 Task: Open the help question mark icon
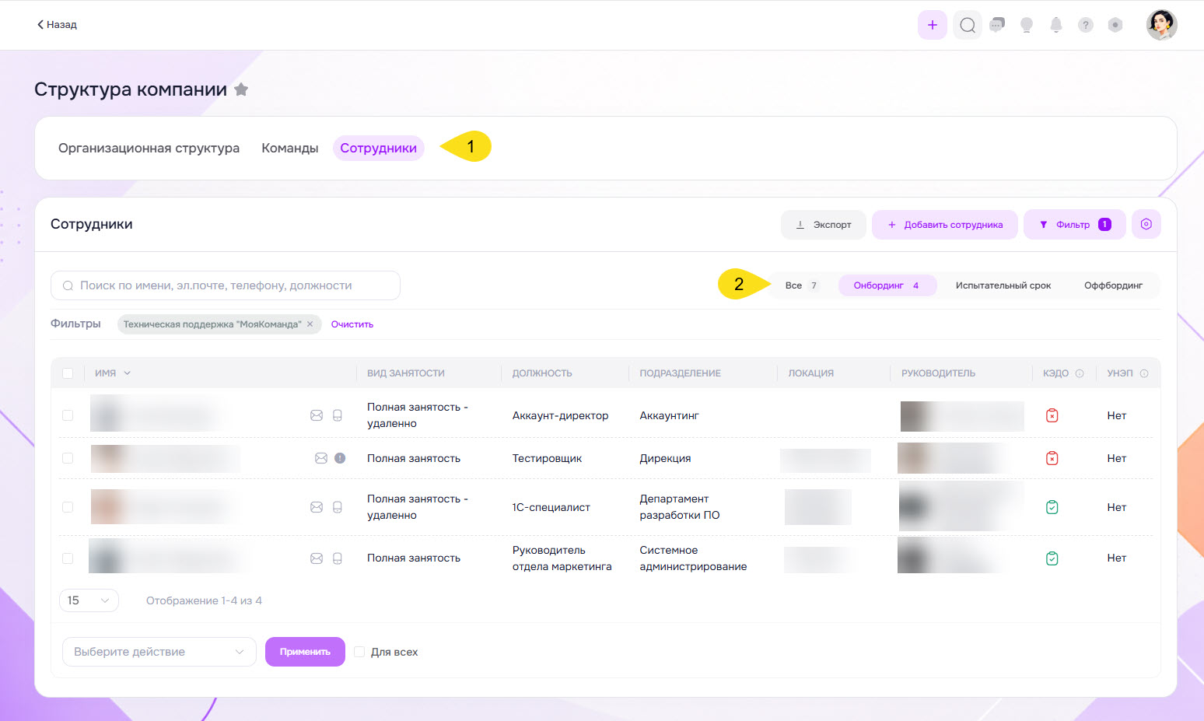tap(1086, 25)
